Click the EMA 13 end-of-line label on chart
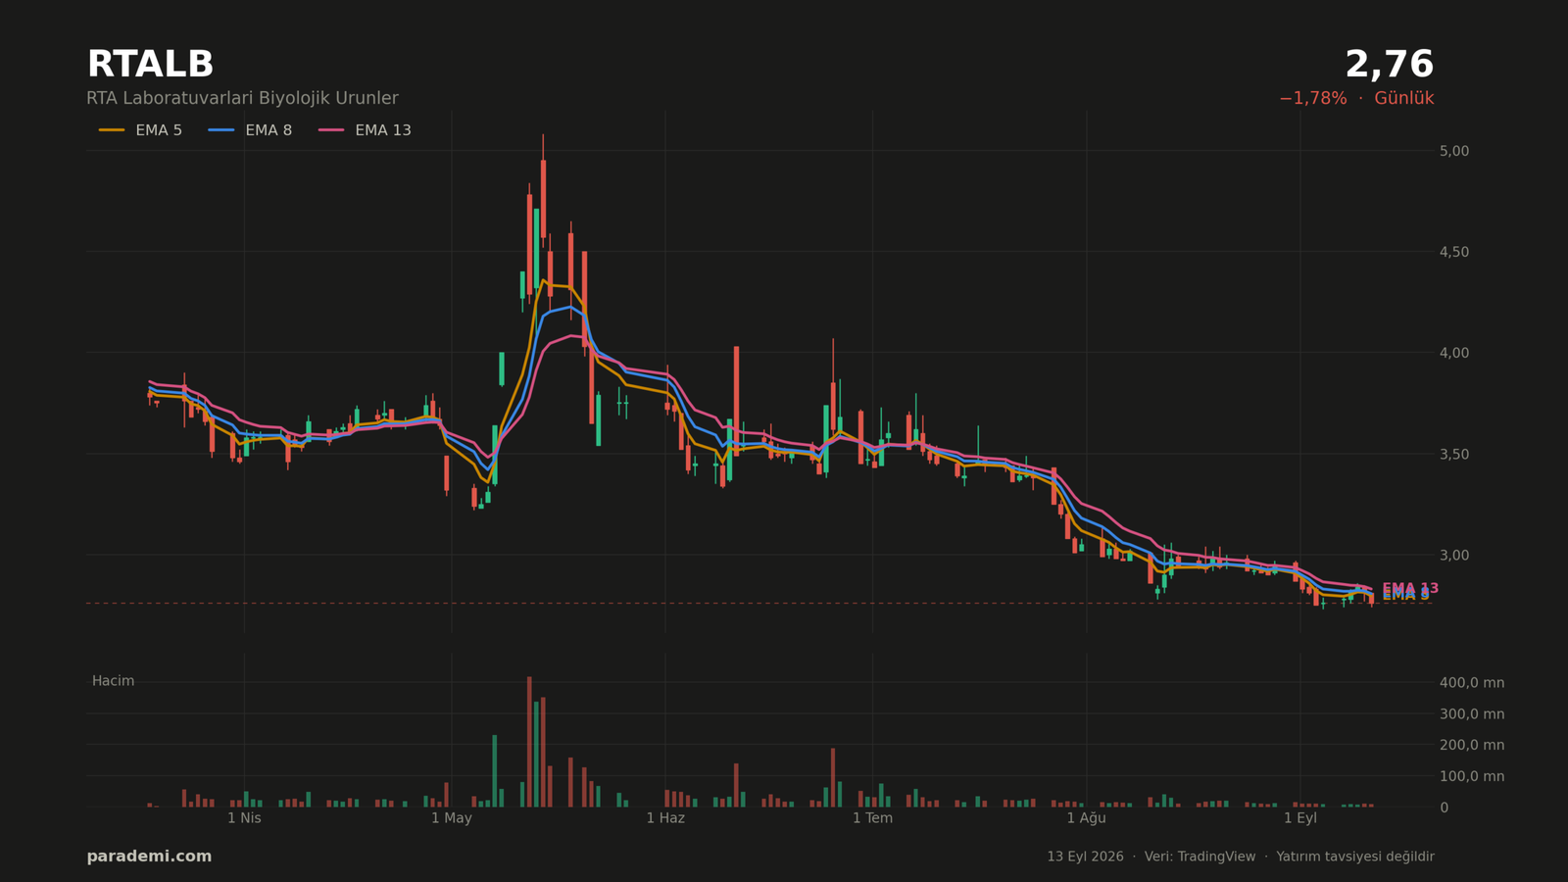This screenshot has height=882, width=1568. [1410, 588]
